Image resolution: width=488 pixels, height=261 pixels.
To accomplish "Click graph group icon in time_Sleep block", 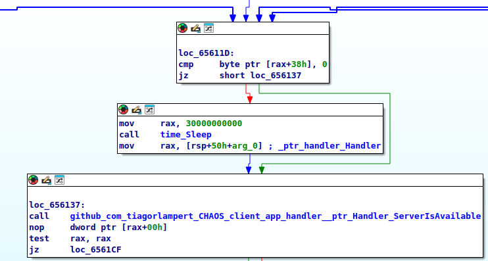I will [x=150, y=110].
